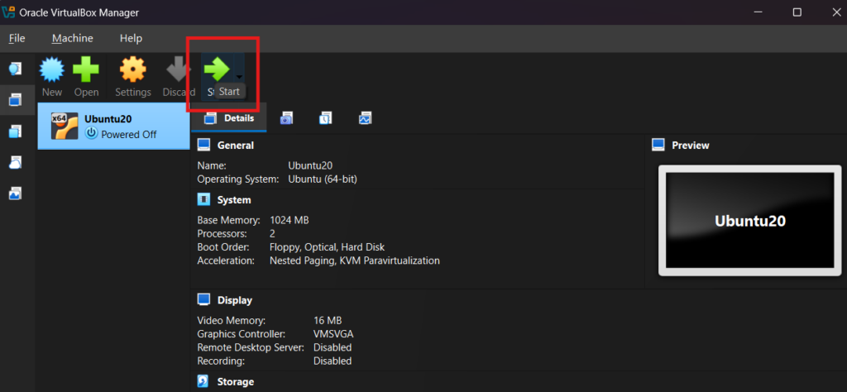The width and height of the screenshot is (847, 392).
Task: Click the New machine starburst icon
Action: coord(52,69)
